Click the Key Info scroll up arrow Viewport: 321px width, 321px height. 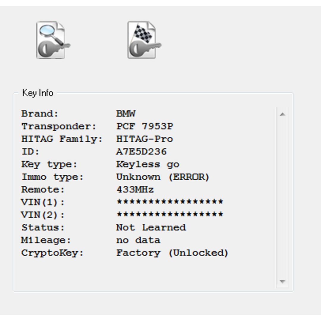(x=283, y=114)
